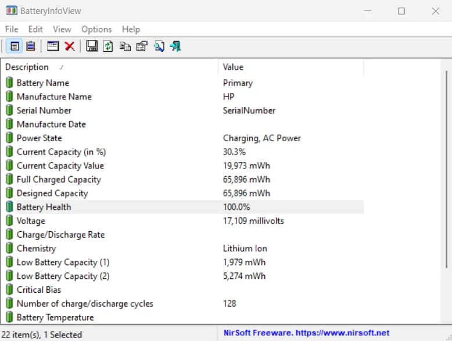Click battery icon beside Charge/Discharge Rate
Image resolution: width=452 pixels, height=341 pixels.
(x=9, y=234)
